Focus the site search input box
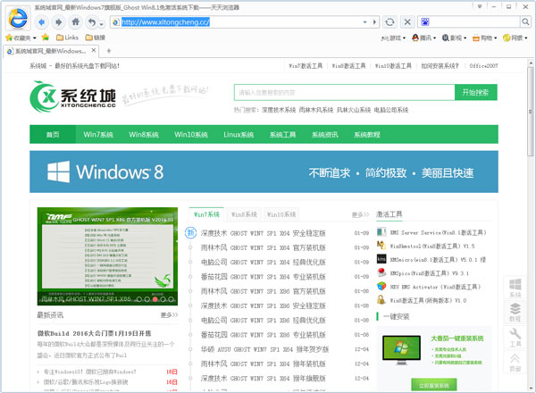 click(344, 92)
